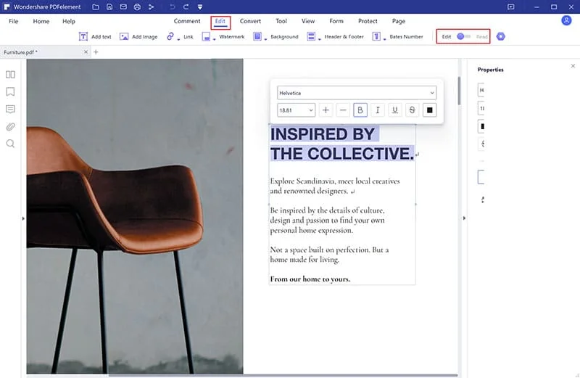Click the Bates Number icon
This screenshot has width=580, height=378.
pyautogui.click(x=376, y=36)
